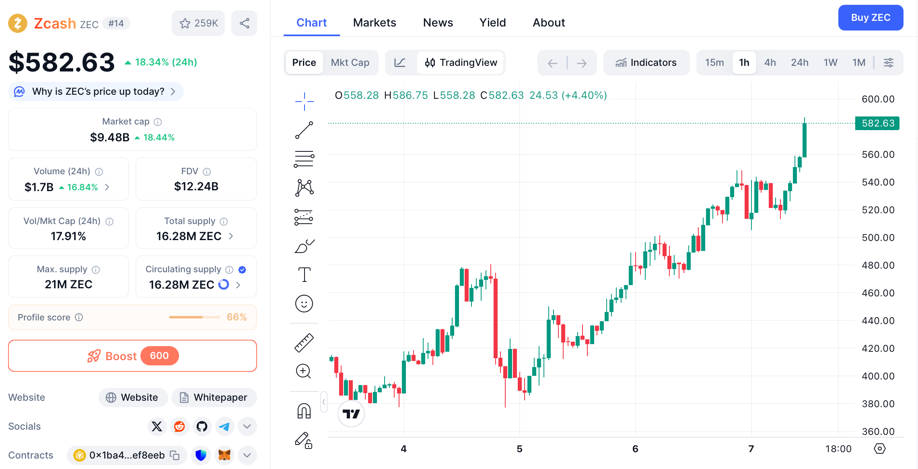This screenshot has height=469, width=918.
Task: Open the Total supply details arrow
Action: tap(231, 236)
